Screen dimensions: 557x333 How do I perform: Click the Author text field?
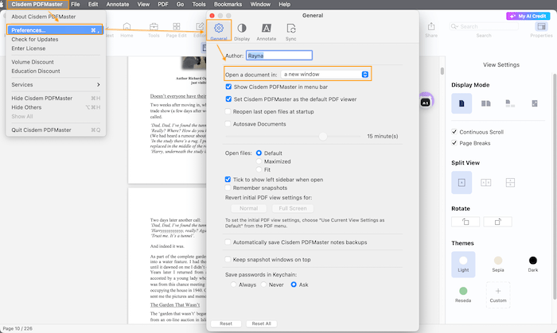(x=278, y=56)
